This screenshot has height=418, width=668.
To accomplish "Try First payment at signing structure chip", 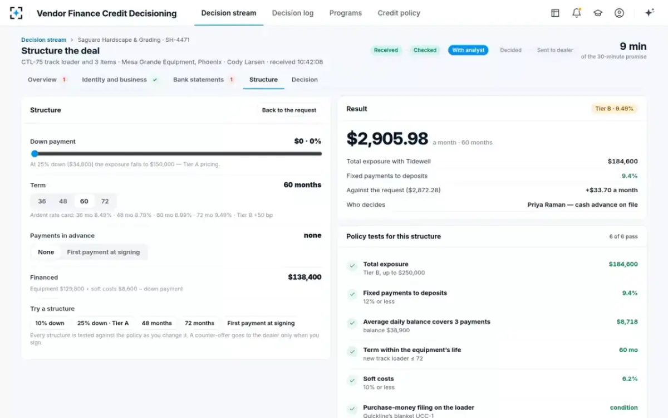I will [x=261, y=323].
